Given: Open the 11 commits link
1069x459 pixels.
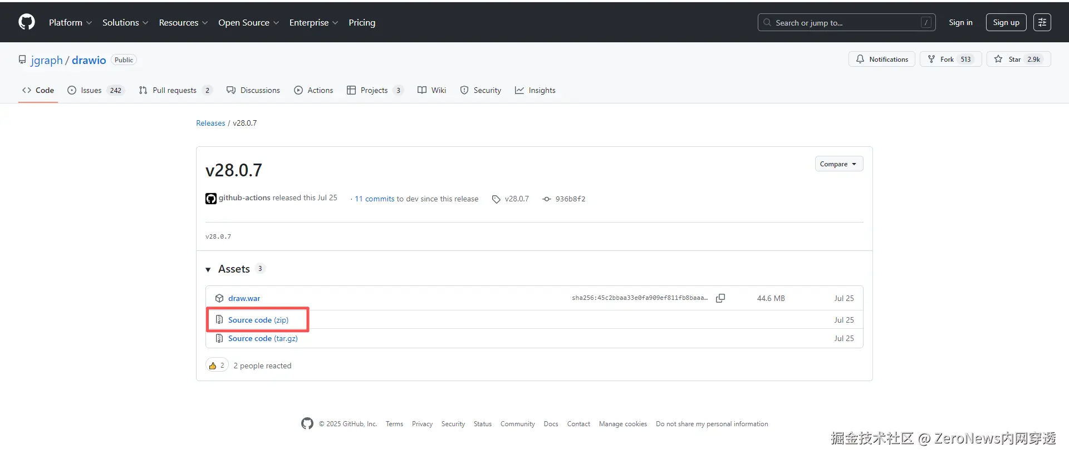Looking at the screenshot, I should [x=375, y=199].
